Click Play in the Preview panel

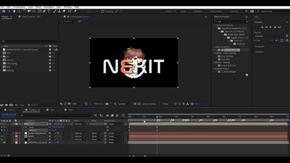[x=271, y=27]
